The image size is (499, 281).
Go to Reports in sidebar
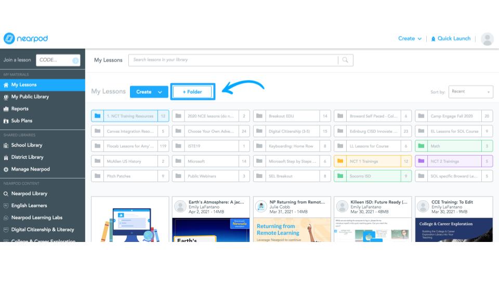coord(20,109)
